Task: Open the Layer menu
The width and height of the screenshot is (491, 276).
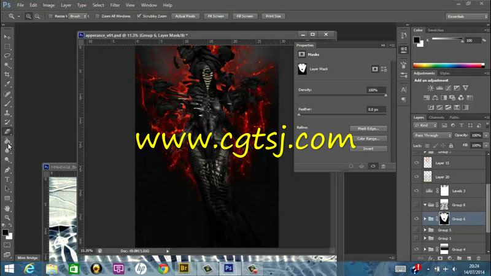Action: (x=66, y=5)
